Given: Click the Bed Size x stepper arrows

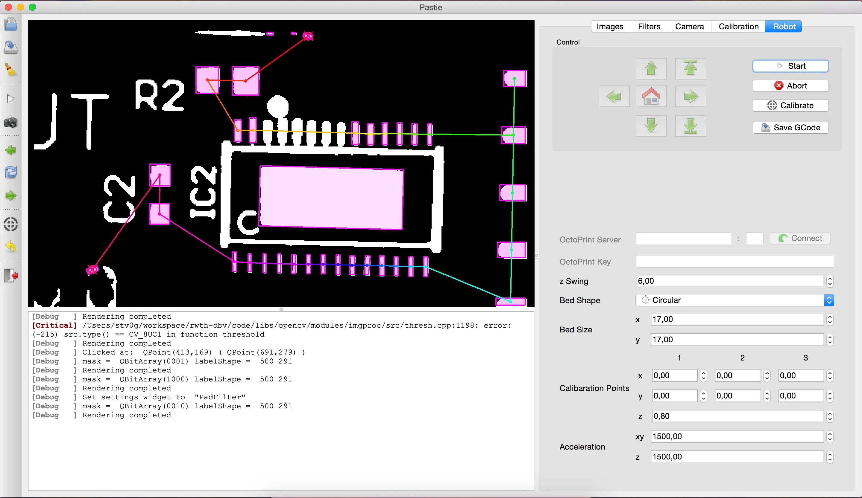Looking at the screenshot, I should pos(829,320).
